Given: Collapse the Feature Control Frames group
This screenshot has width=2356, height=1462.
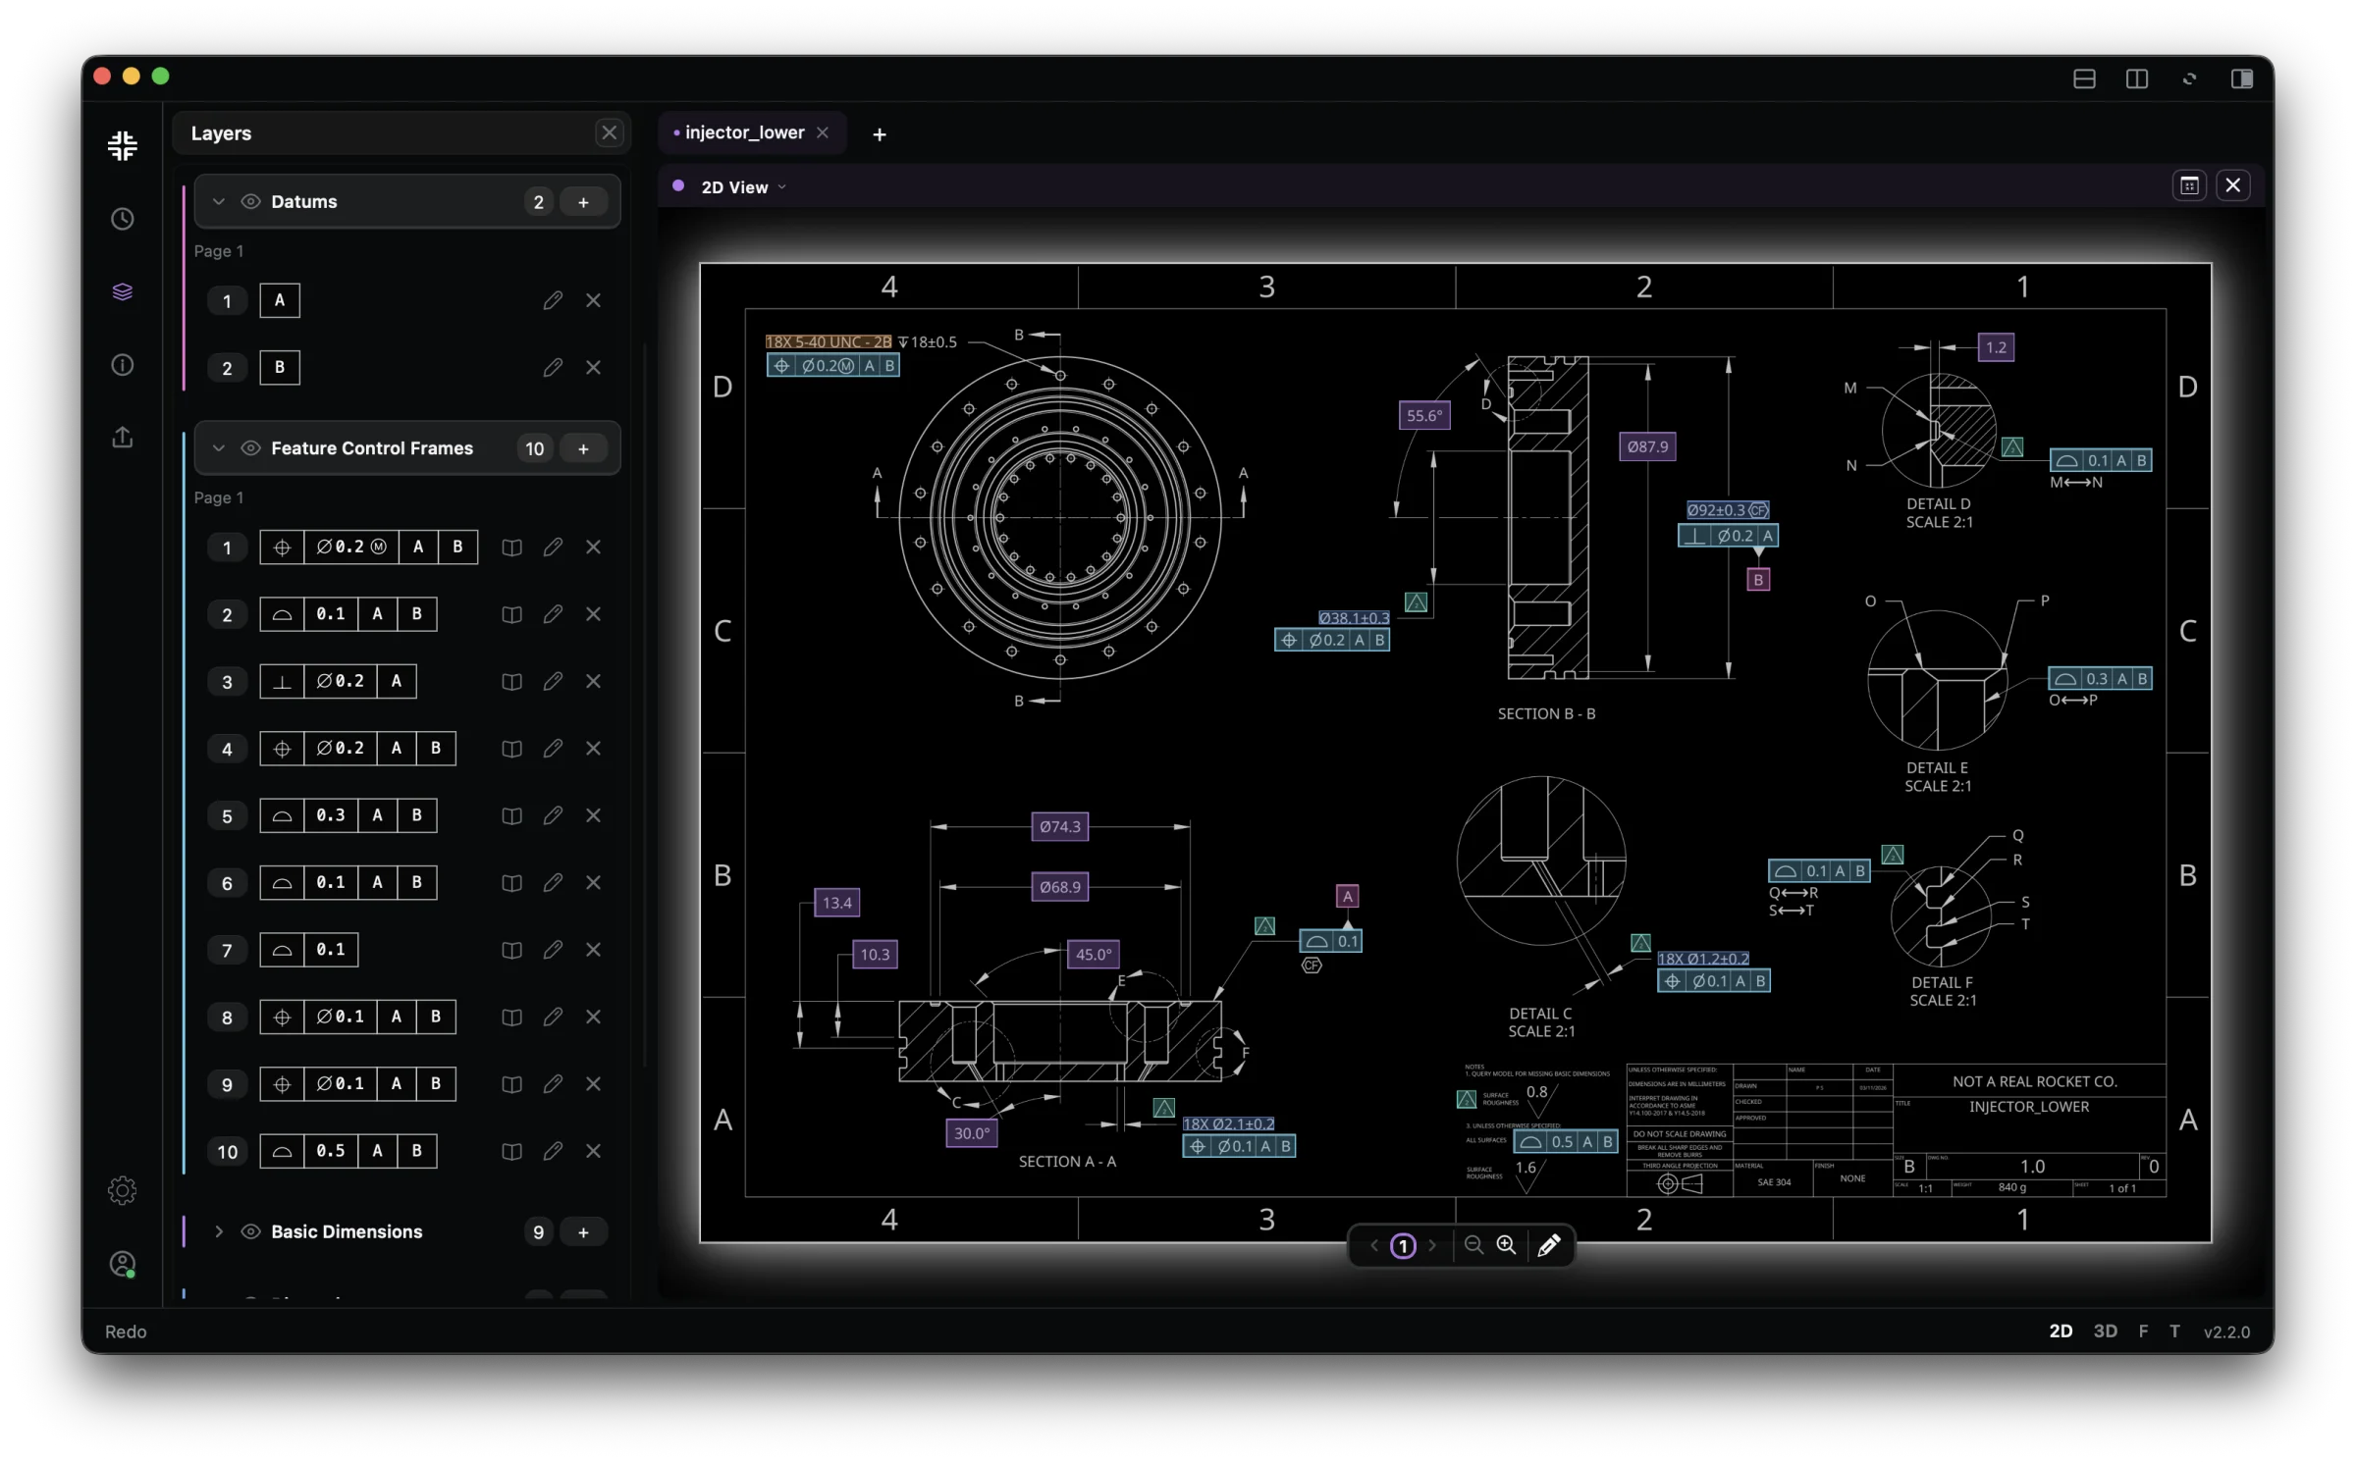Looking at the screenshot, I should pos(219,448).
